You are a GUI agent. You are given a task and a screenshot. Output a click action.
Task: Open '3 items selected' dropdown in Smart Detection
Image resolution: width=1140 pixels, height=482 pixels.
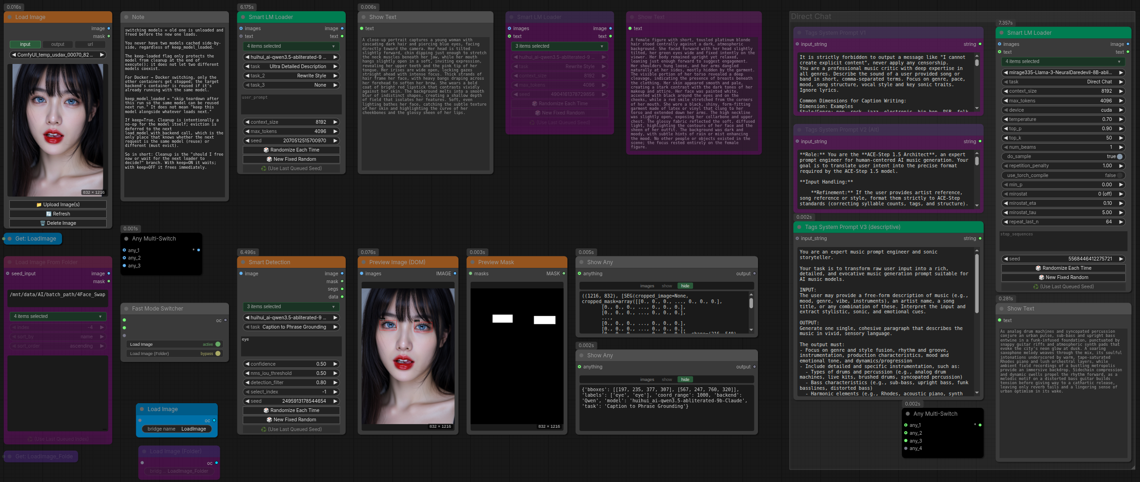pos(291,307)
